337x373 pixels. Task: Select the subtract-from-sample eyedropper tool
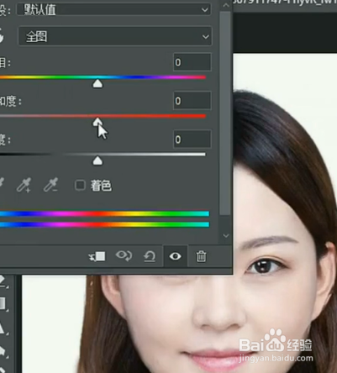click(x=50, y=185)
